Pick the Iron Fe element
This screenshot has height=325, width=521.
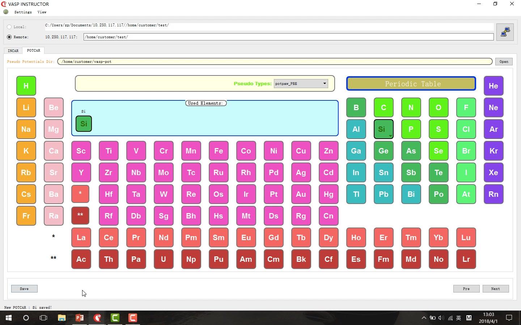[x=219, y=151]
